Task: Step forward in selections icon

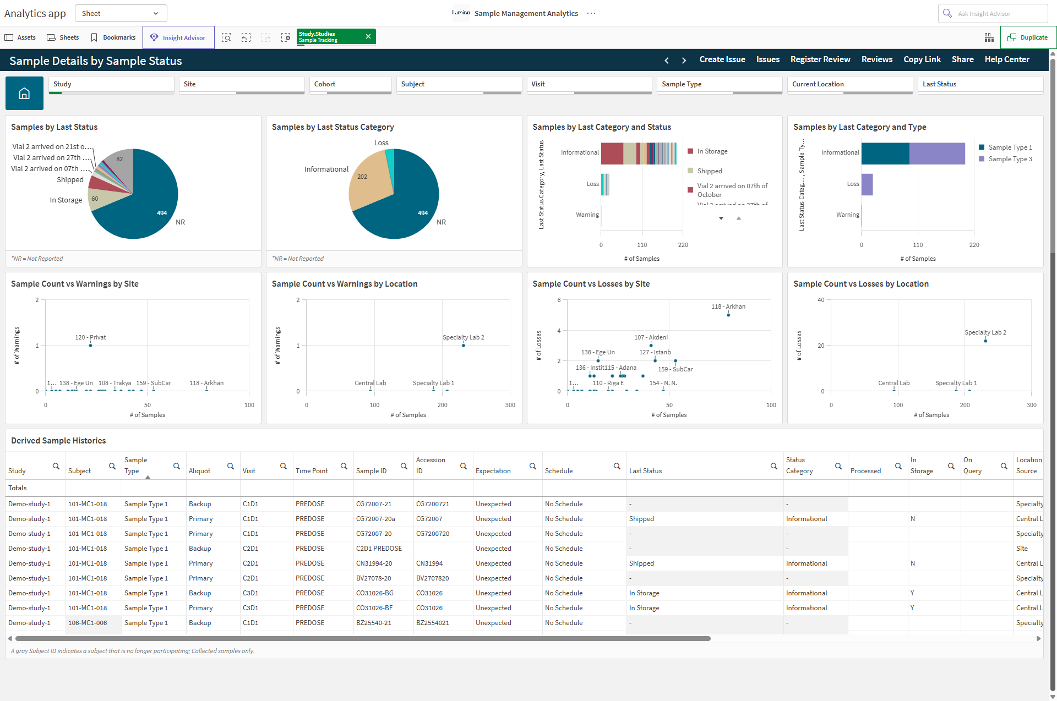Action: click(266, 37)
